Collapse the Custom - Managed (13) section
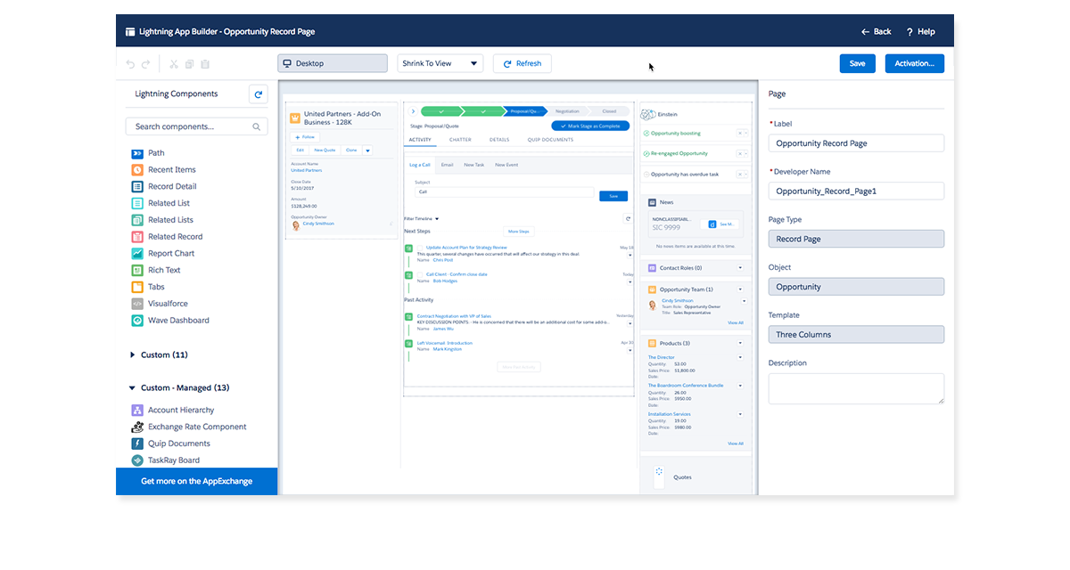The width and height of the screenshot is (1070, 570). tap(133, 388)
